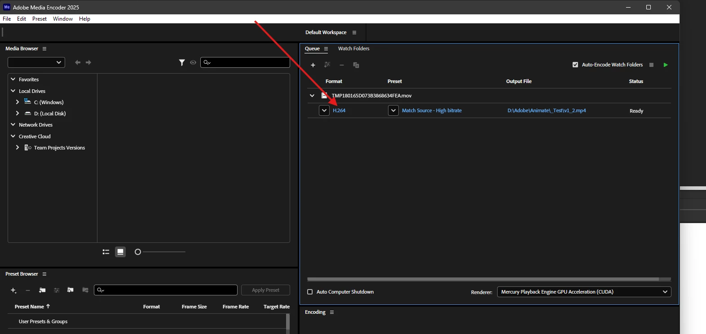Click the Stop Queue square button

click(x=652, y=65)
